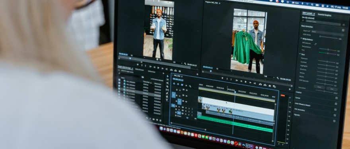Select the Razor tool in tools panel
The image size is (350, 149).
[x=167, y=86]
